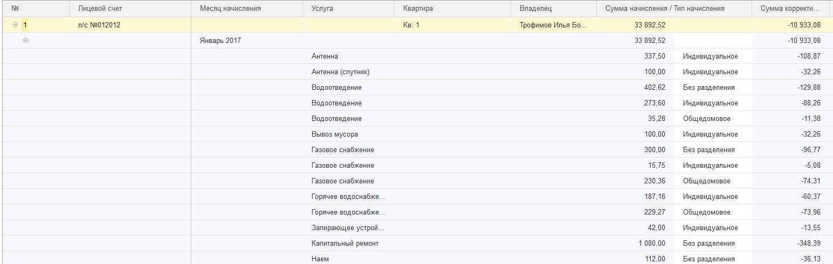Screen dimensions: 833x264
Task: Collapse the Январь 2017 group
Action: coord(26,40)
